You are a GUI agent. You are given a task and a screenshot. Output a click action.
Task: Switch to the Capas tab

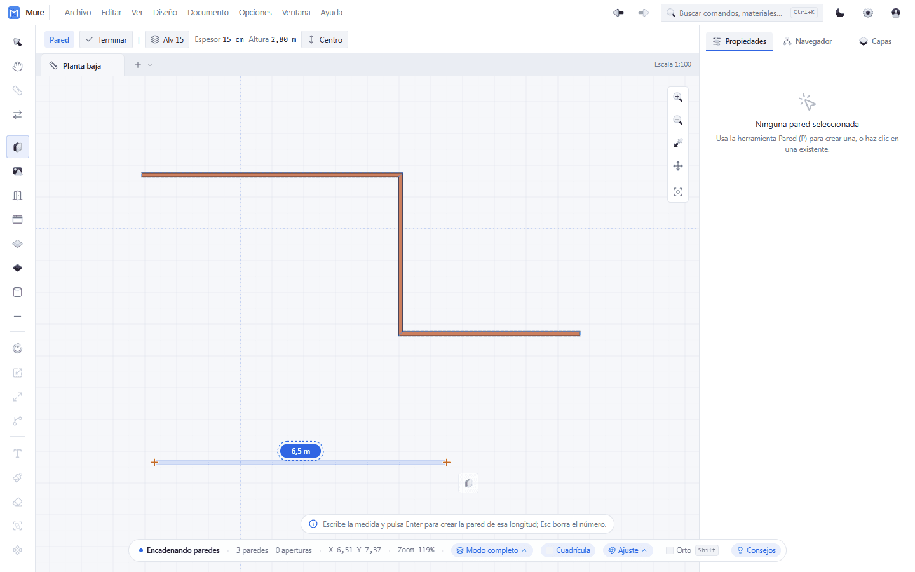(875, 41)
